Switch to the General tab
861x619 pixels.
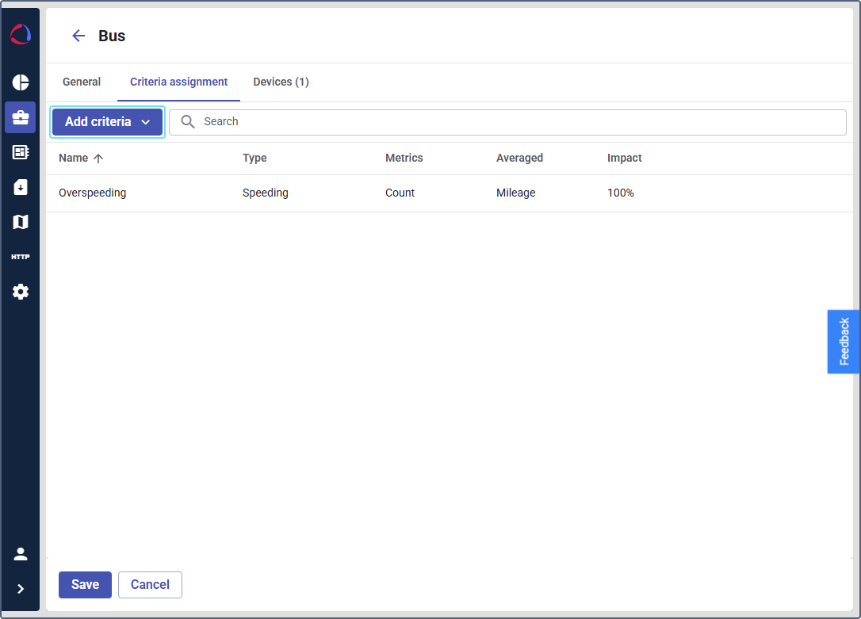tap(82, 82)
